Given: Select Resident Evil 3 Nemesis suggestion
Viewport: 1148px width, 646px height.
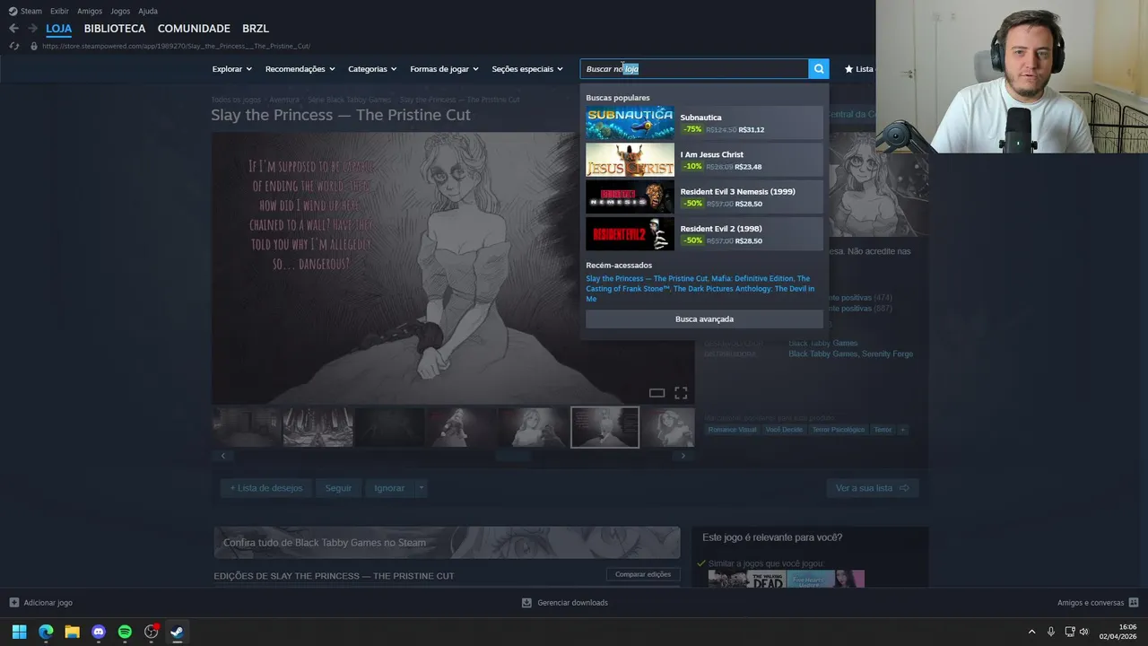Looking at the screenshot, I should pyautogui.click(x=704, y=197).
